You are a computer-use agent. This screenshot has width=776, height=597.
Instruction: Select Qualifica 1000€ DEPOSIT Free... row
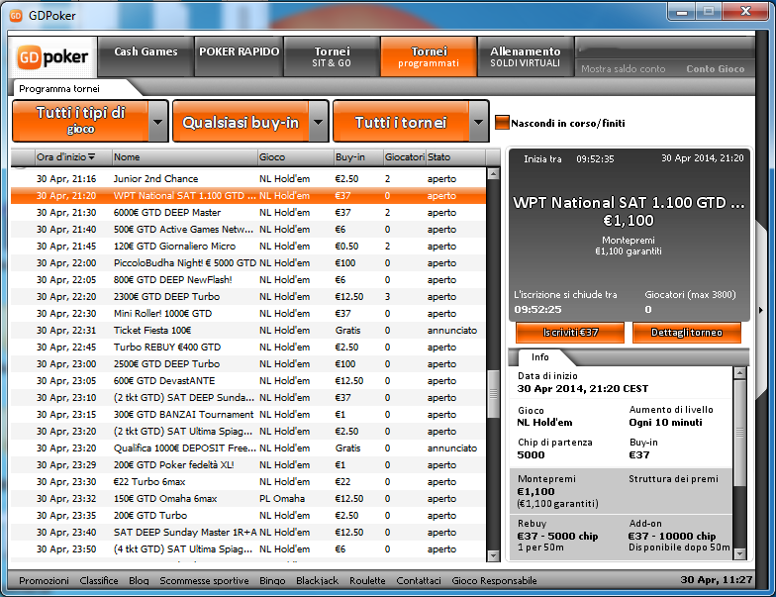[x=248, y=448]
